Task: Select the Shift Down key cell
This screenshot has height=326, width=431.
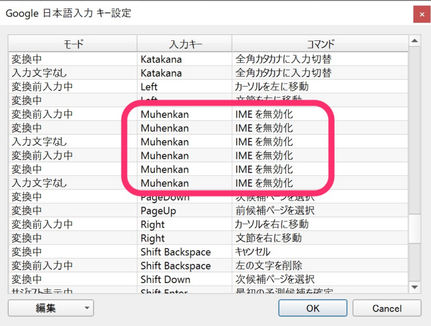Action: pyautogui.click(x=185, y=279)
